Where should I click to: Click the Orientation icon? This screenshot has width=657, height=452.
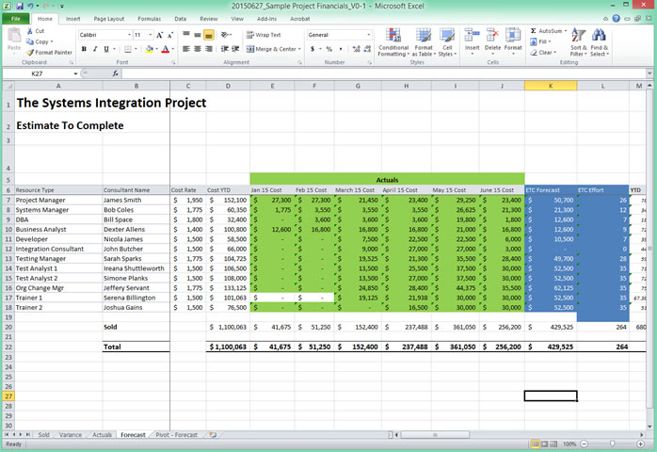coord(226,35)
